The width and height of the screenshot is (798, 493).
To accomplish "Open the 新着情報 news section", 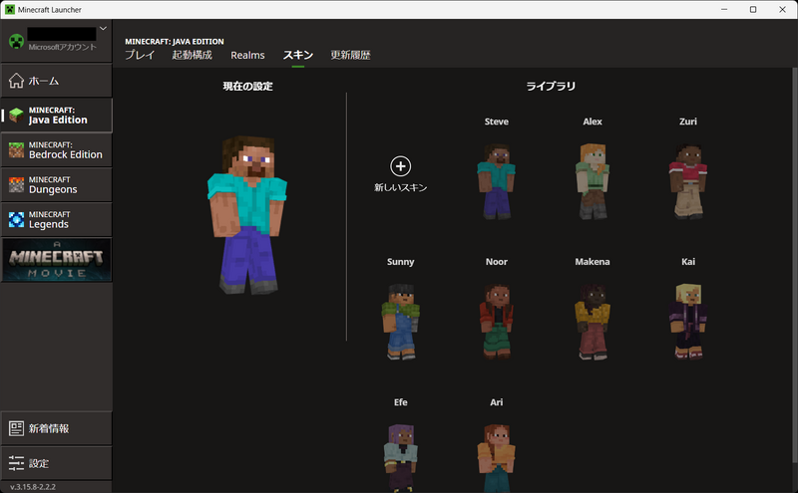I will point(56,428).
